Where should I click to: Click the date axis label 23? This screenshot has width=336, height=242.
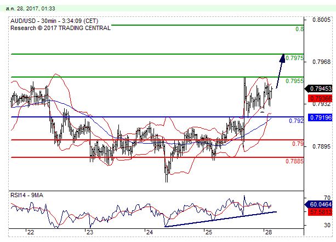click(90, 232)
